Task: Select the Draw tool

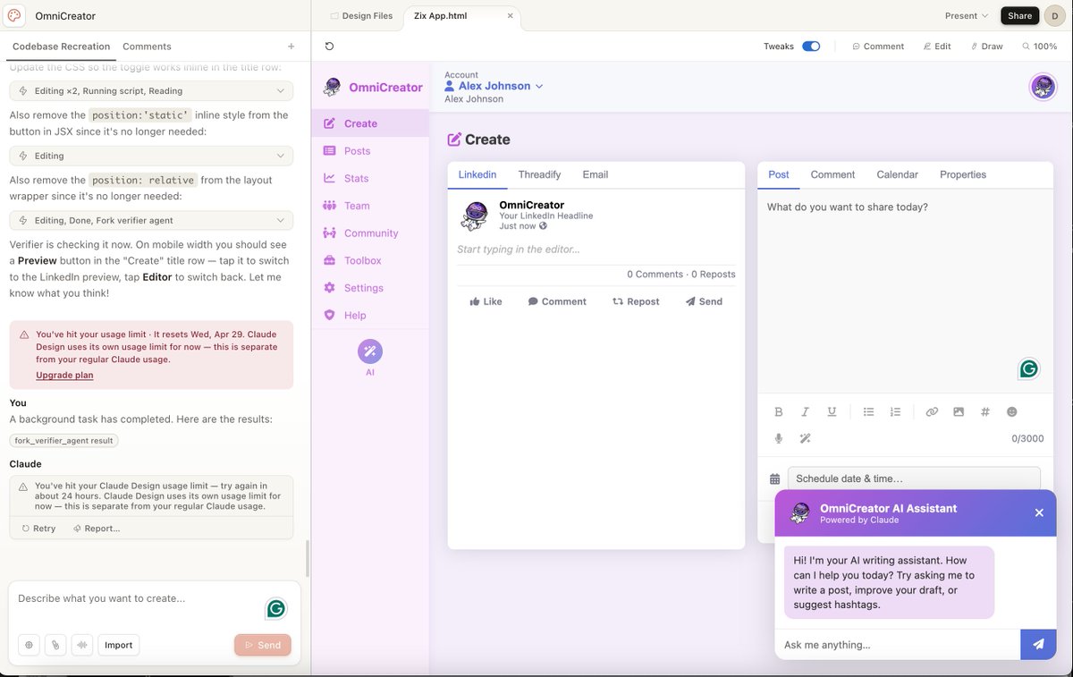Action: pyautogui.click(x=987, y=47)
